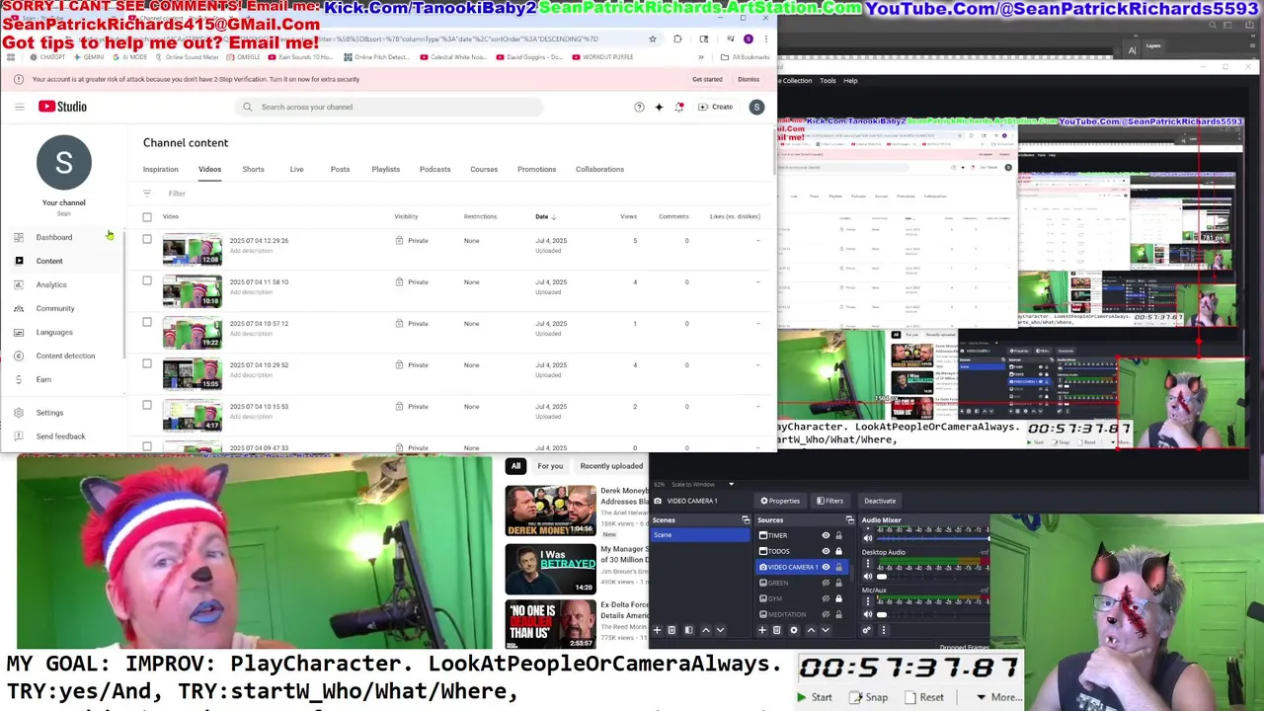Dismiss the 2-Step Verification banner

point(749,79)
